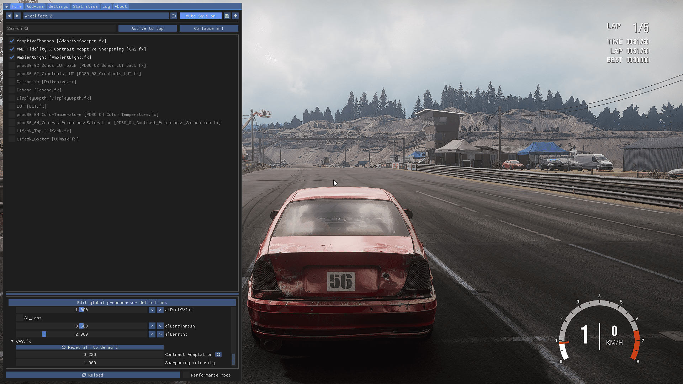Click the Wreckfest 2 preset name field
Screen dimensions: 683x384
pos(96,16)
